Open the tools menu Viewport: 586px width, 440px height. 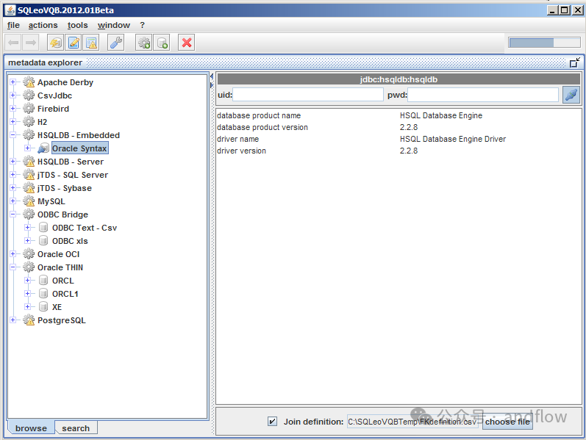[x=77, y=25]
